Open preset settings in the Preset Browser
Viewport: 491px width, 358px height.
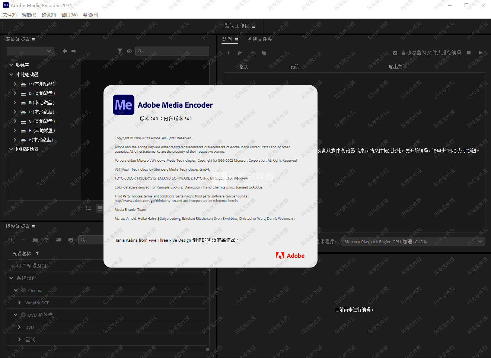47,240
